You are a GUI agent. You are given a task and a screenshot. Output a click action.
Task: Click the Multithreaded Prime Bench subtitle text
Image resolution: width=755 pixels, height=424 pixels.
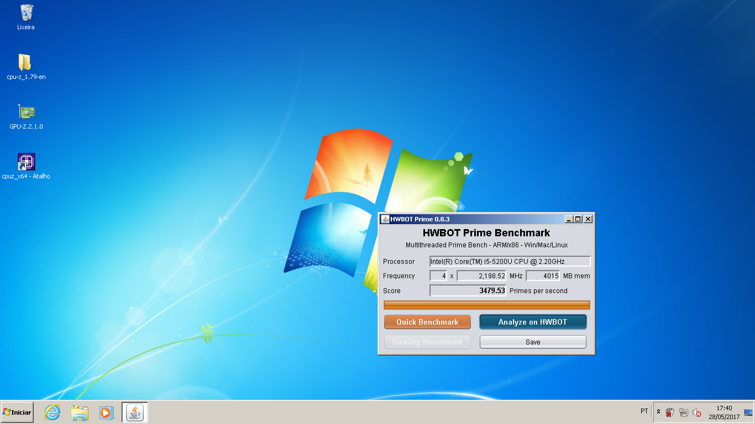click(x=486, y=245)
